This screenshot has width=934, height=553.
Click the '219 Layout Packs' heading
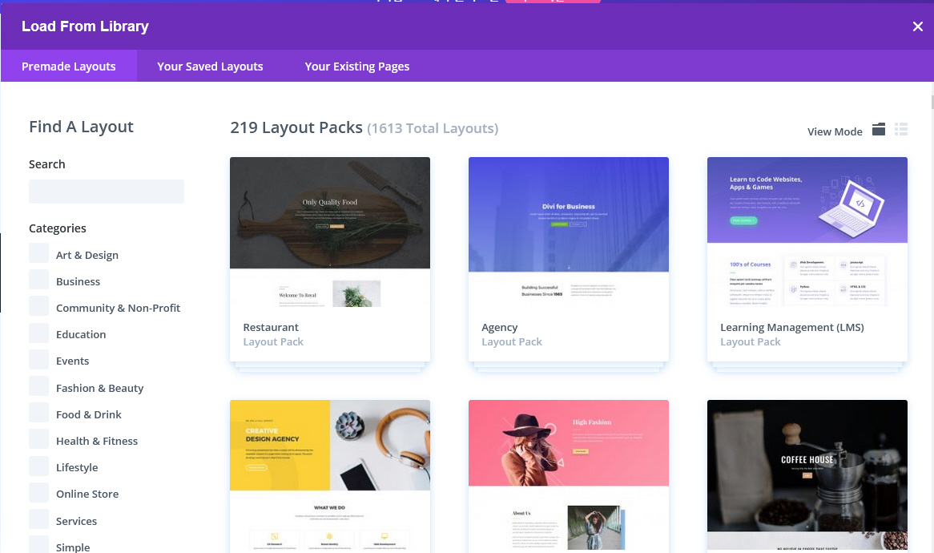(296, 127)
